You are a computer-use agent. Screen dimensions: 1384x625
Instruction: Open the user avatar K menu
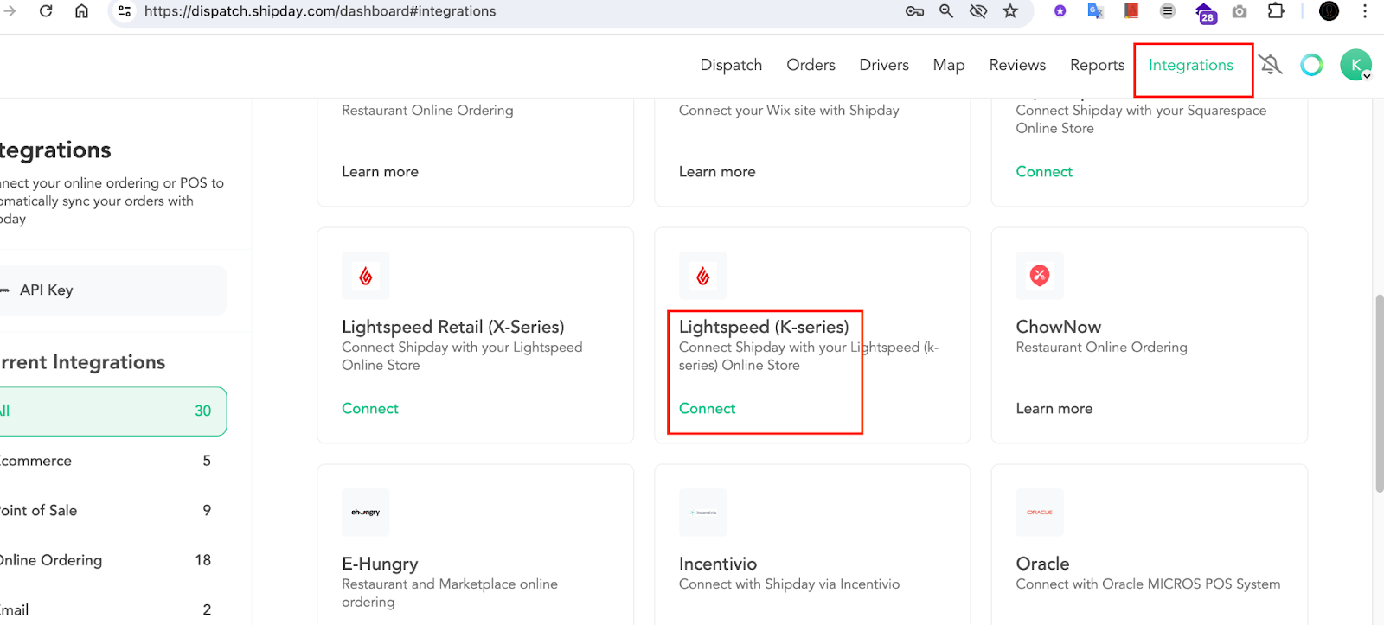[1355, 65]
